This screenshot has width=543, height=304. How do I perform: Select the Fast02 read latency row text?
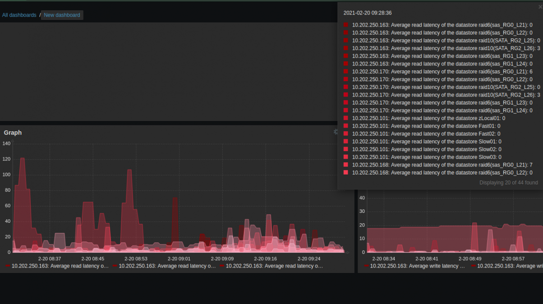point(426,134)
